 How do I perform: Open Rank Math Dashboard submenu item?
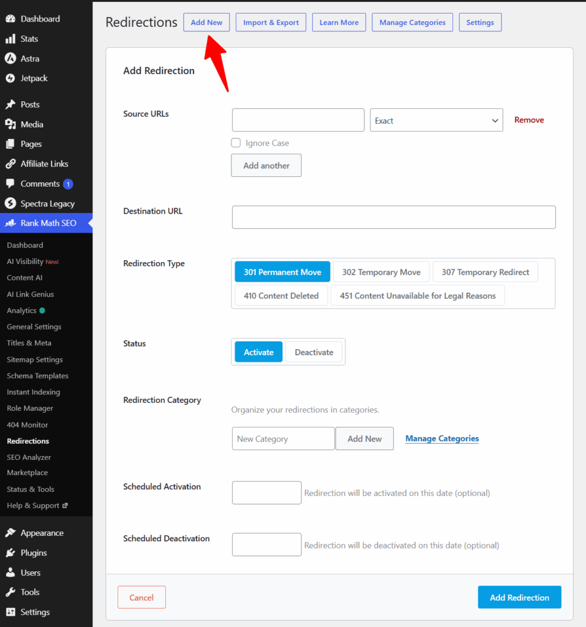click(x=25, y=245)
